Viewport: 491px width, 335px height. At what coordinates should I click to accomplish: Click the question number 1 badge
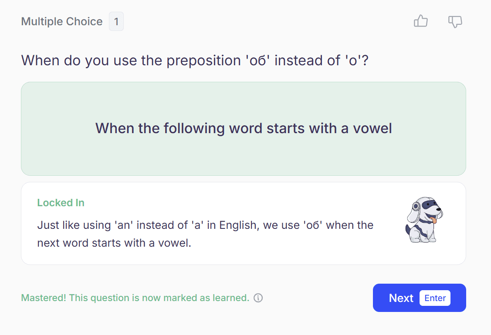(x=116, y=22)
